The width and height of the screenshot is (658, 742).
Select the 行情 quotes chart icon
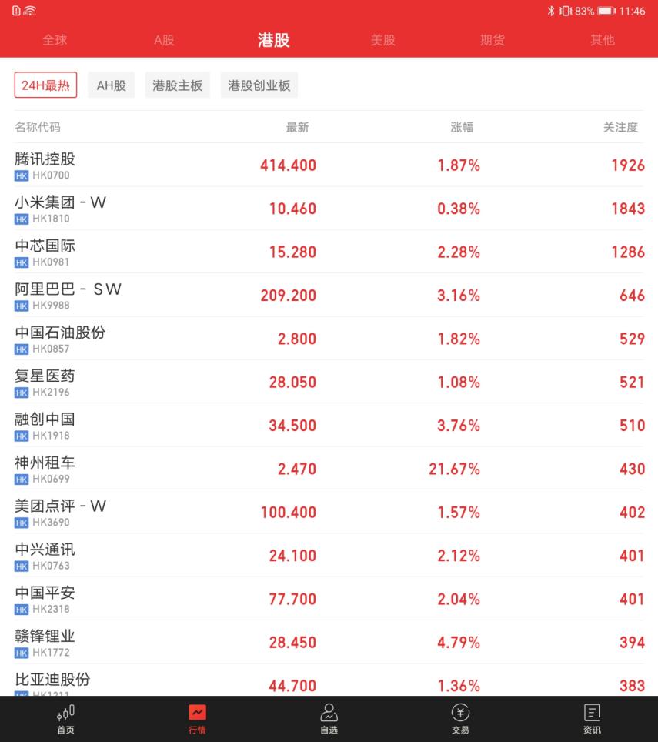coord(196,716)
